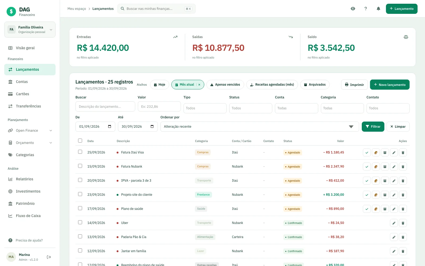
Task: Expand the Orçamento menu
Action: (x=30, y=143)
